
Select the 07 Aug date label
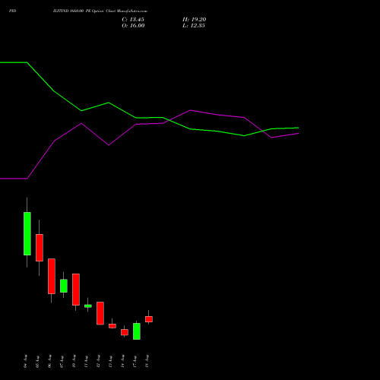coord(62,361)
